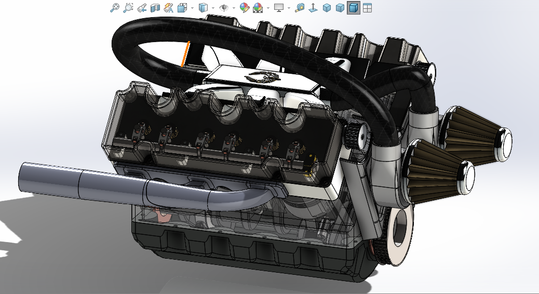Click the Zoom to Fit icon

tap(114, 8)
